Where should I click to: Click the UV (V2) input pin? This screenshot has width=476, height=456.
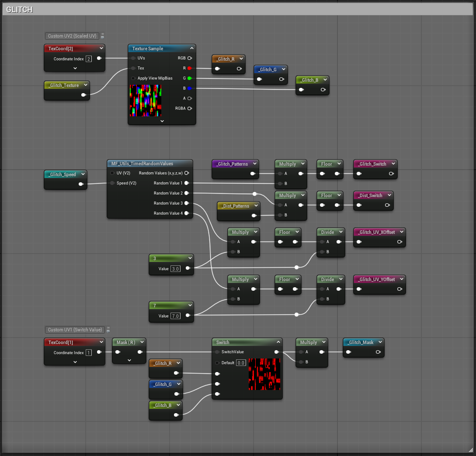point(112,173)
